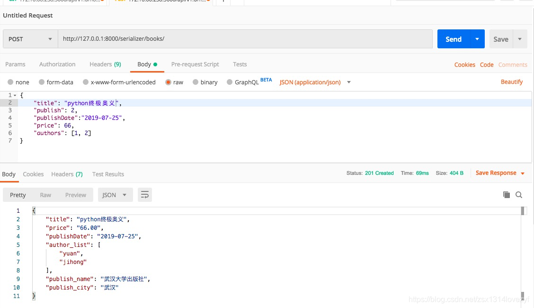Click the "title" line in request body
Viewport: 534px width, 308px height.
tap(78, 103)
